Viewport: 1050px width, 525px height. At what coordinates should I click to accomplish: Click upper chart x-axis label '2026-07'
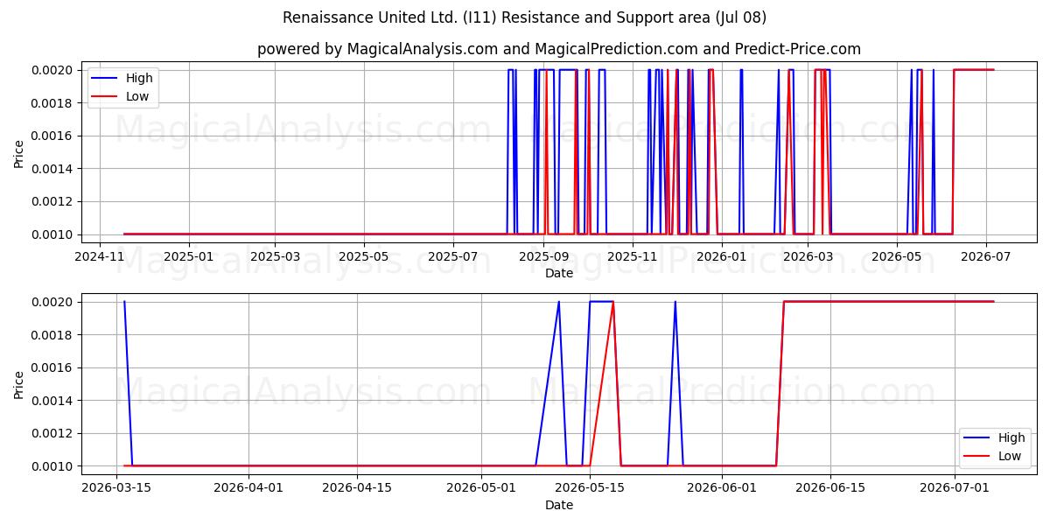pos(986,257)
